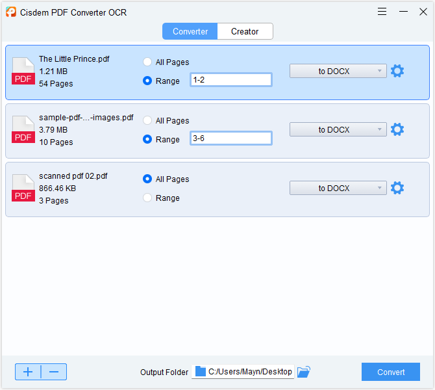Click the 10 Pages label
The image size is (435, 390).
56,142
